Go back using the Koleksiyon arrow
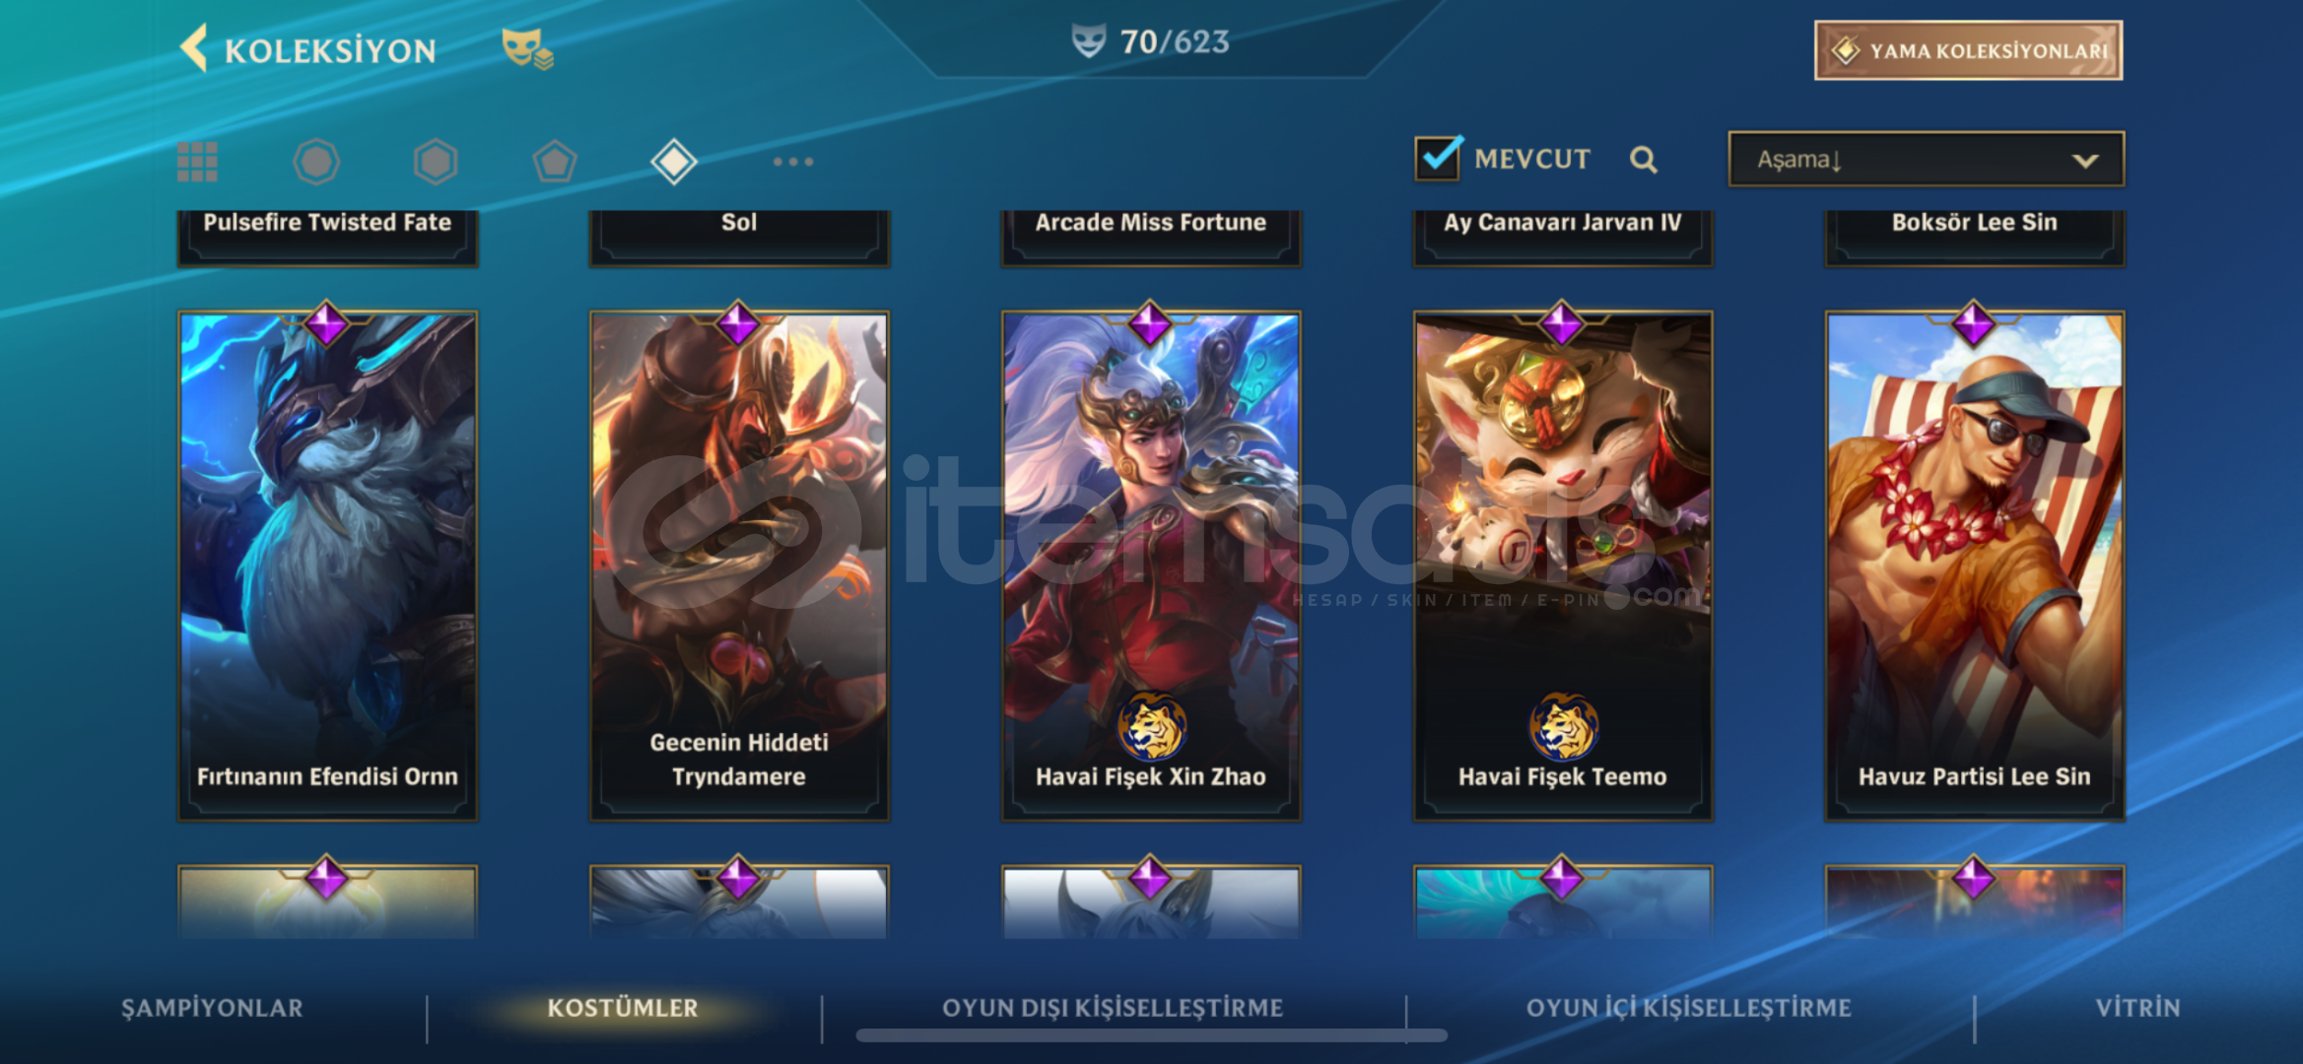This screenshot has width=2303, height=1064. pos(194,48)
